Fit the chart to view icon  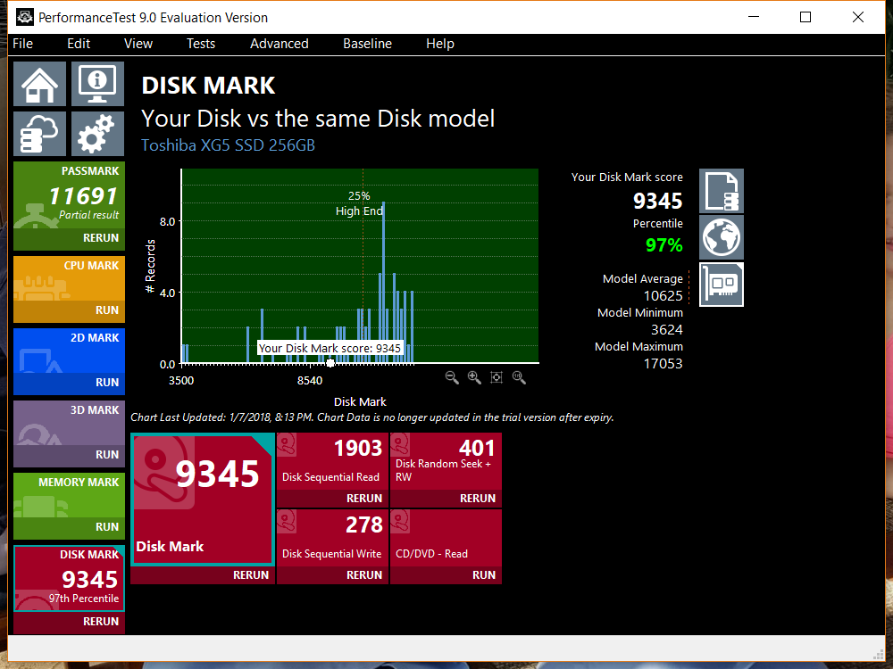pyautogui.click(x=496, y=377)
